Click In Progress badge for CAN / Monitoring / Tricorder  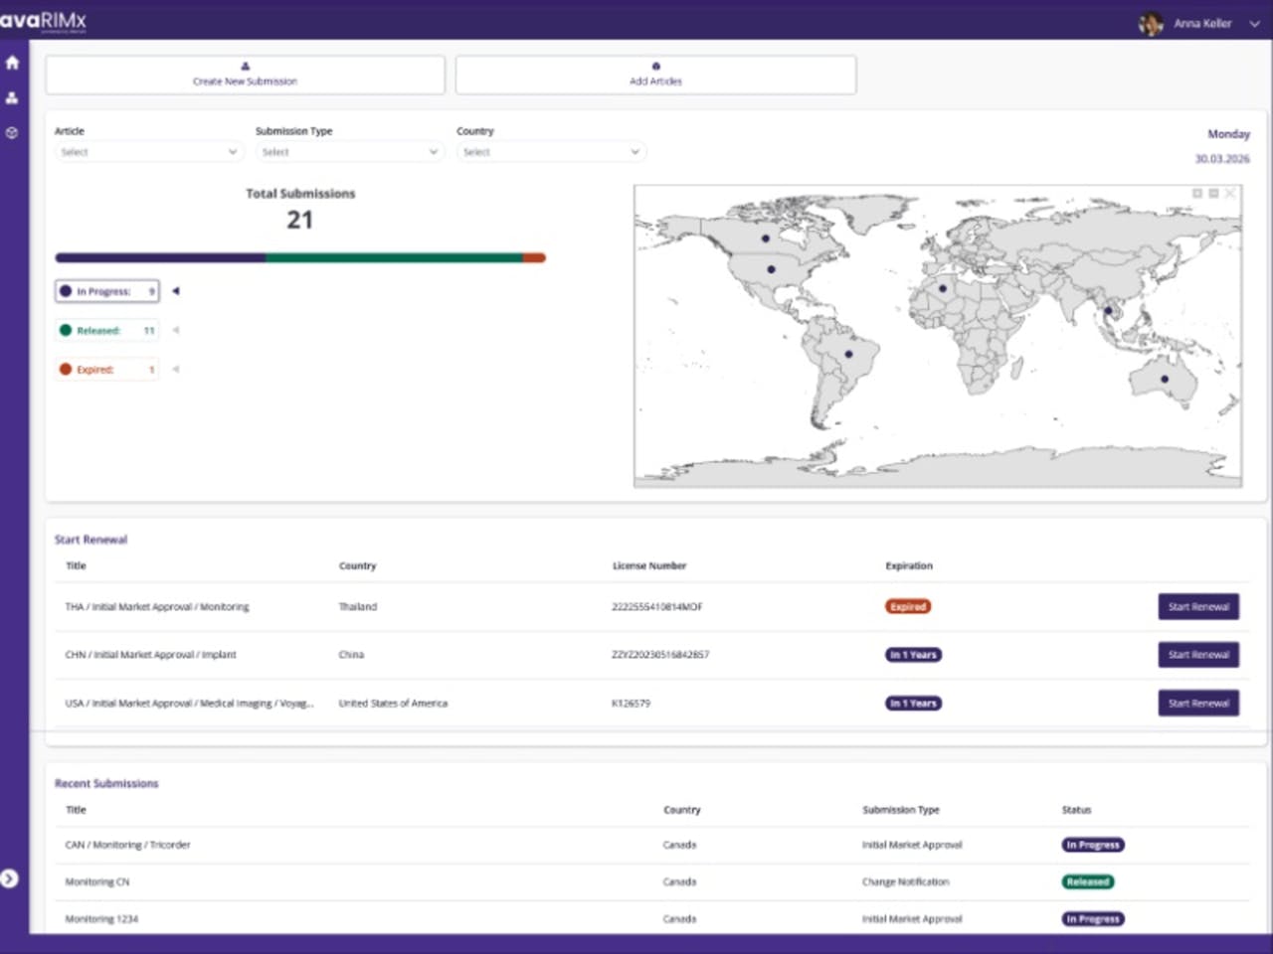(1093, 845)
